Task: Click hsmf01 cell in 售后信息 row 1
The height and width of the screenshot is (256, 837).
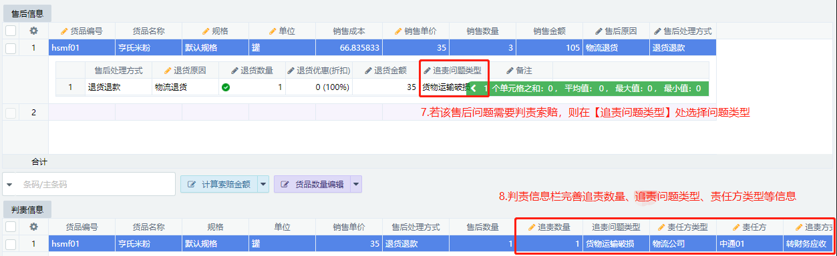Action: (81, 48)
